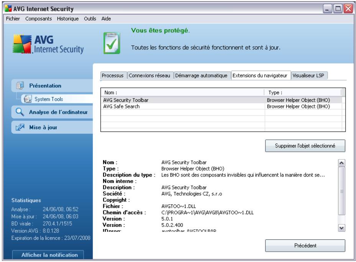Open the Mise à jour section
Viewport: 356px width, 262px height.
pos(52,127)
